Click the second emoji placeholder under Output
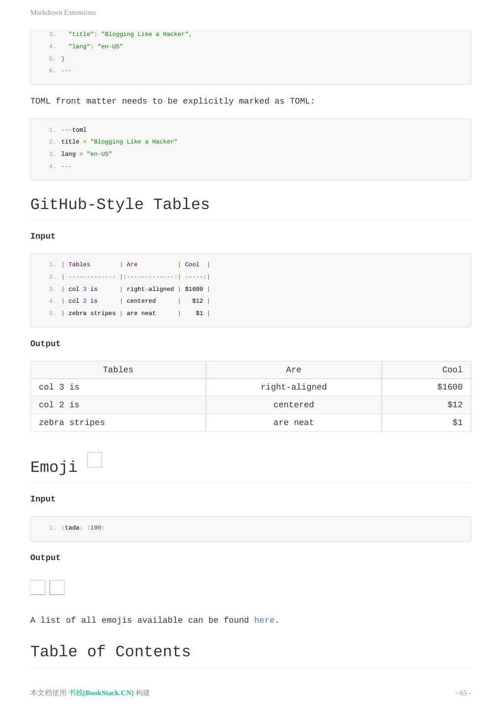The height and width of the screenshot is (710, 502). pyautogui.click(x=57, y=587)
